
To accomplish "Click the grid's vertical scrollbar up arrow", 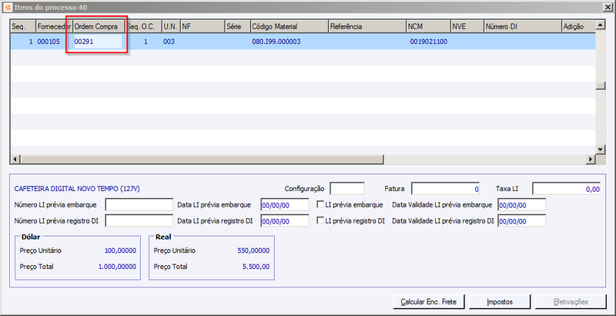I will click(600, 26).
